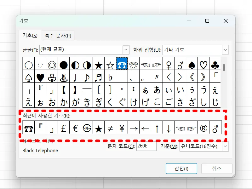252x189 pixels.
Task: Switch to the 특수 문자 tab
Action: [x=58, y=36]
